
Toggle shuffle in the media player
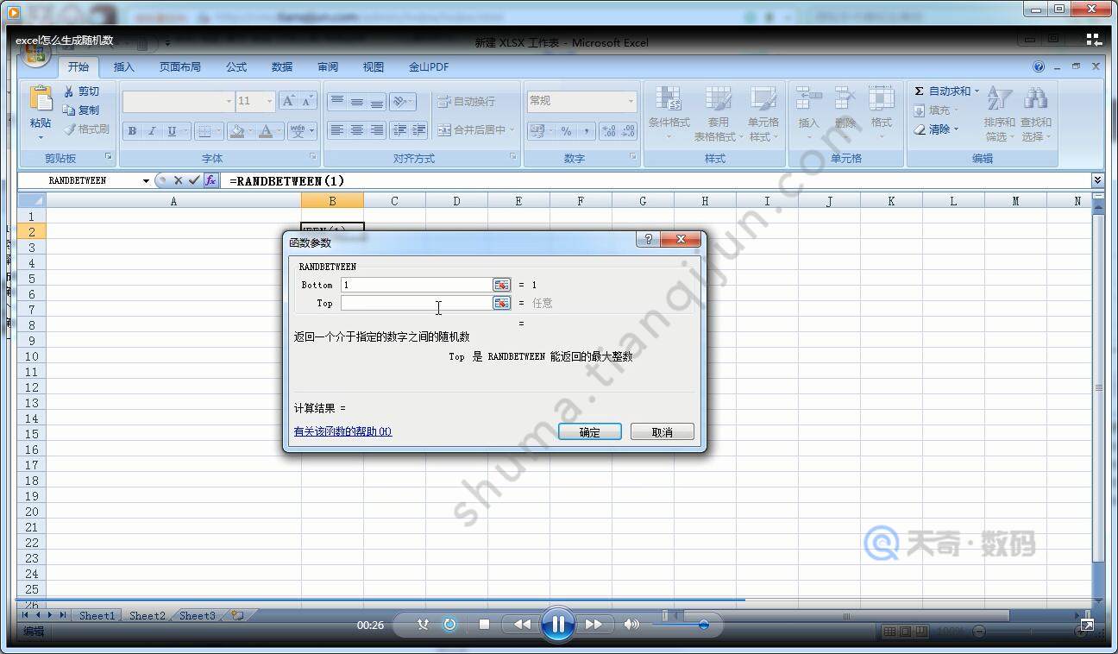click(x=423, y=624)
